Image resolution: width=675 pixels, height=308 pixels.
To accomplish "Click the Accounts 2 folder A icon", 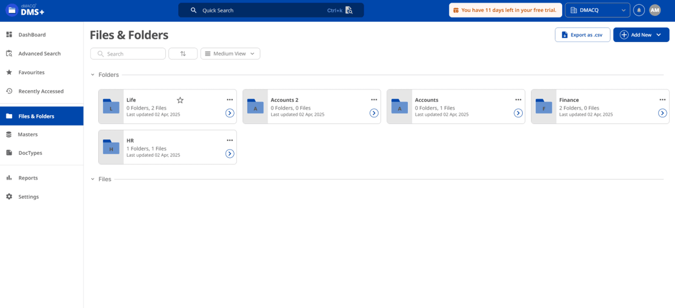I will coord(255,106).
